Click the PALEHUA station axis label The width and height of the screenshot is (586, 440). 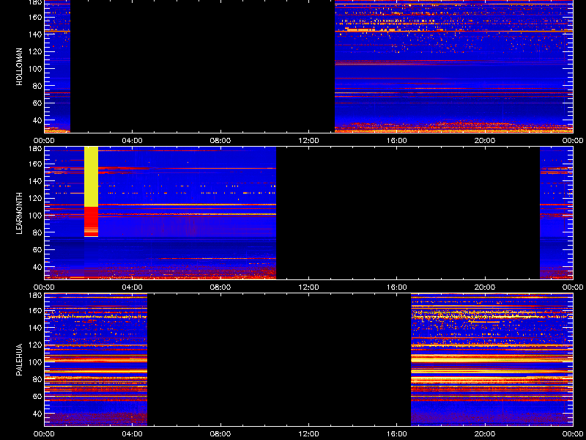pos(19,359)
